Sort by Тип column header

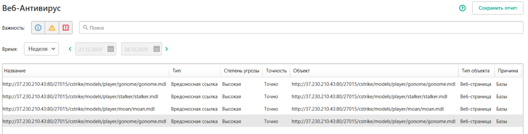coord(195,71)
